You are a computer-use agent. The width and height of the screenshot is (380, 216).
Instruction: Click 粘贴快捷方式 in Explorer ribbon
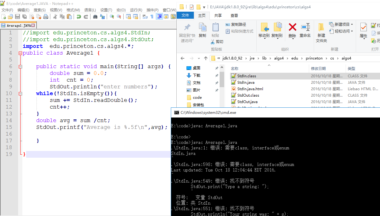240,31
